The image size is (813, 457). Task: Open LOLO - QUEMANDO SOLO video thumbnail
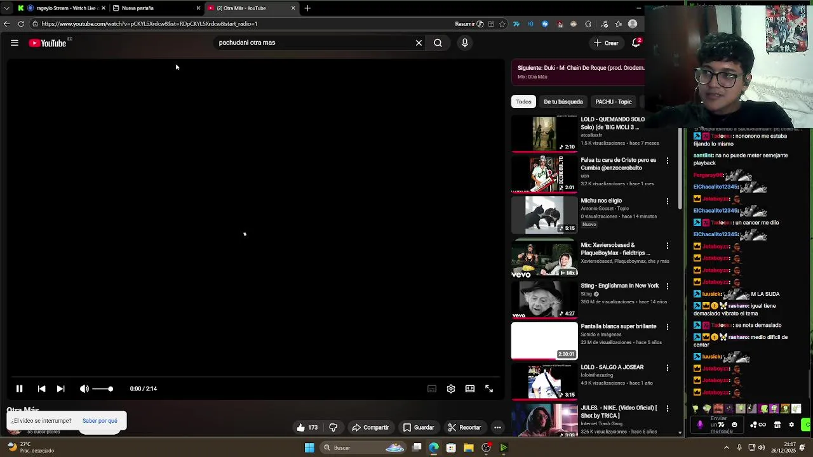click(x=544, y=133)
